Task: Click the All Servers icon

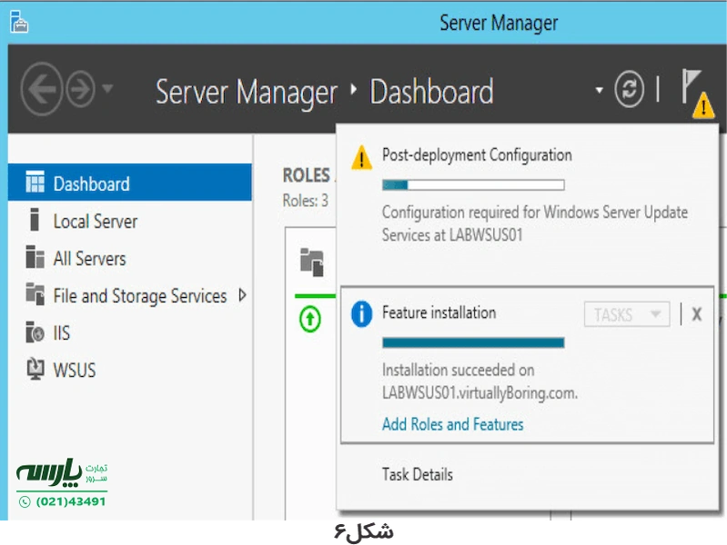Action: coord(35,257)
